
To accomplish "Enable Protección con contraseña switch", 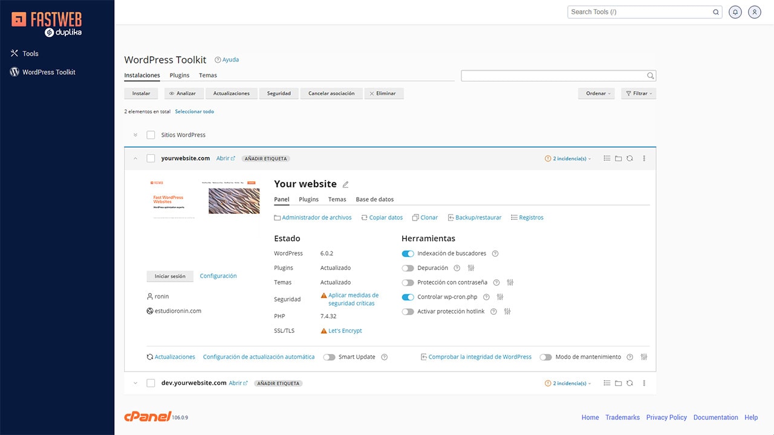I will [408, 282].
